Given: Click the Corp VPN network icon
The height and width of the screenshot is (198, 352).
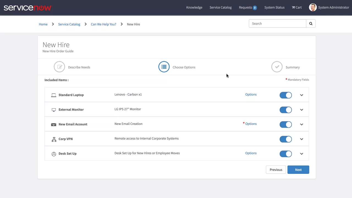Looking at the screenshot, I should [54, 139].
